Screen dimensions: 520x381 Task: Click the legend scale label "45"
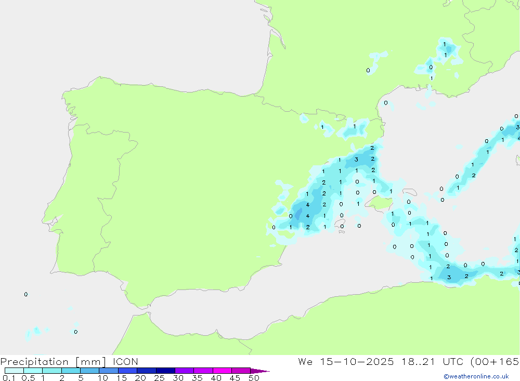tap(235, 378)
